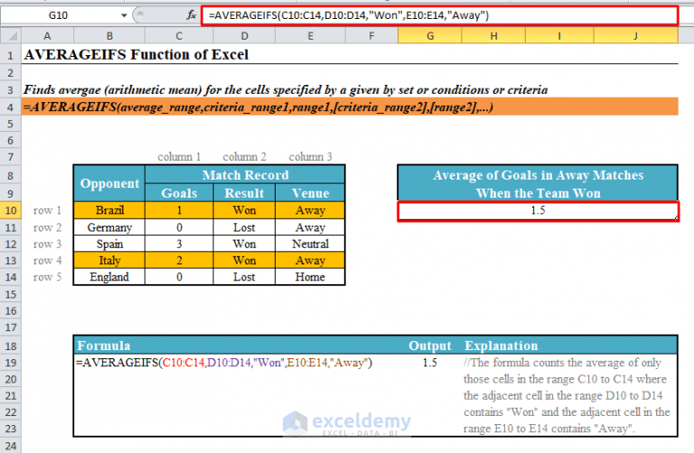Select row 24 header

pyautogui.click(x=11, y=446)
